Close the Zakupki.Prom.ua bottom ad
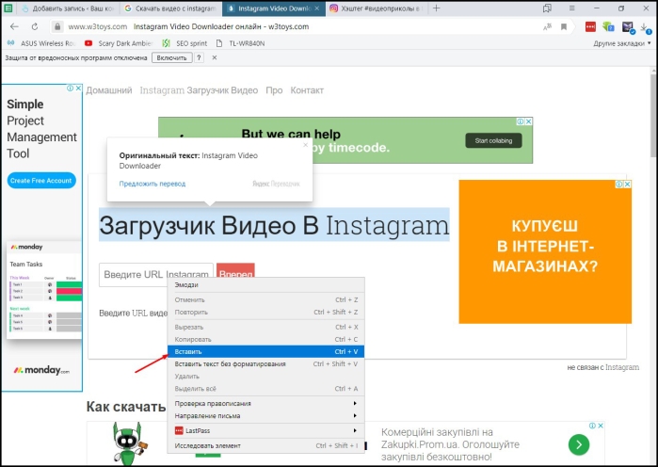Viewport: 658px width, 467px height. [x=601, y=426]
